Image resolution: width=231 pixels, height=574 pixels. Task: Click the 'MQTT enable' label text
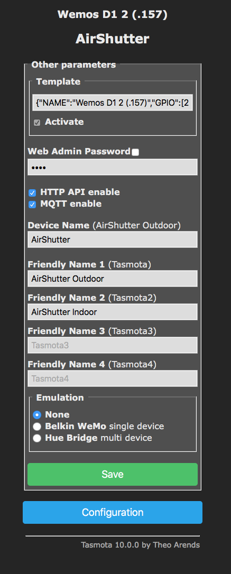pos(71,203)
